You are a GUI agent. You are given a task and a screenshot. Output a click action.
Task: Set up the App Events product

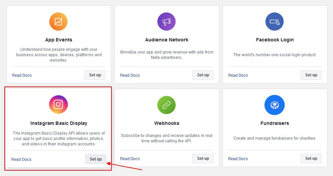(95, 75)
